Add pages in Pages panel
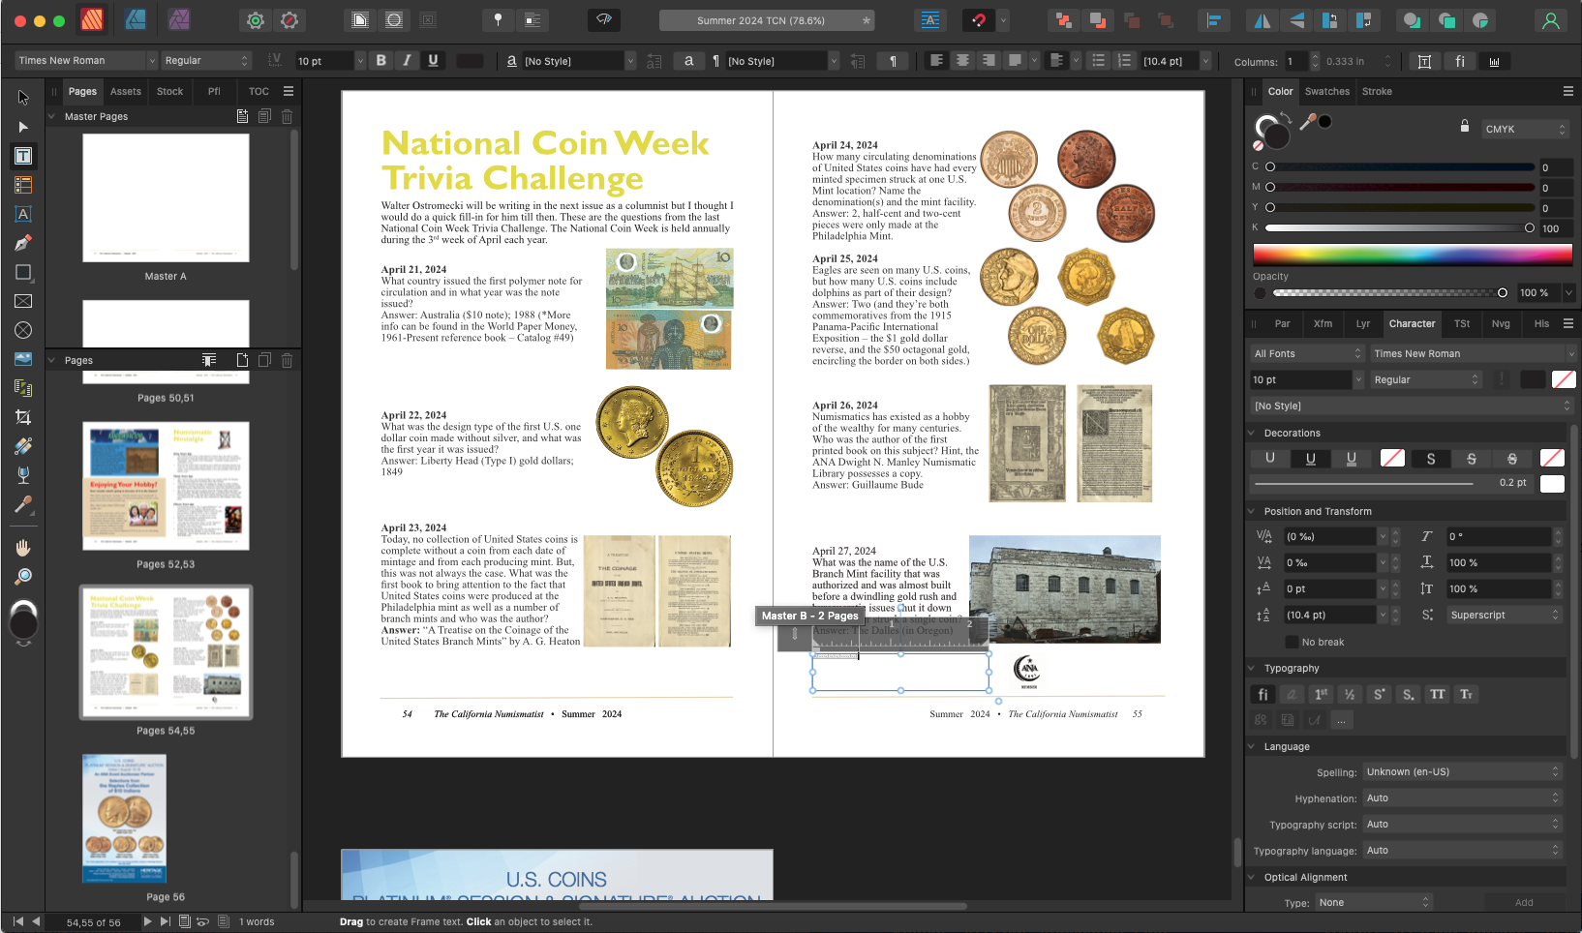 (242, 360)
